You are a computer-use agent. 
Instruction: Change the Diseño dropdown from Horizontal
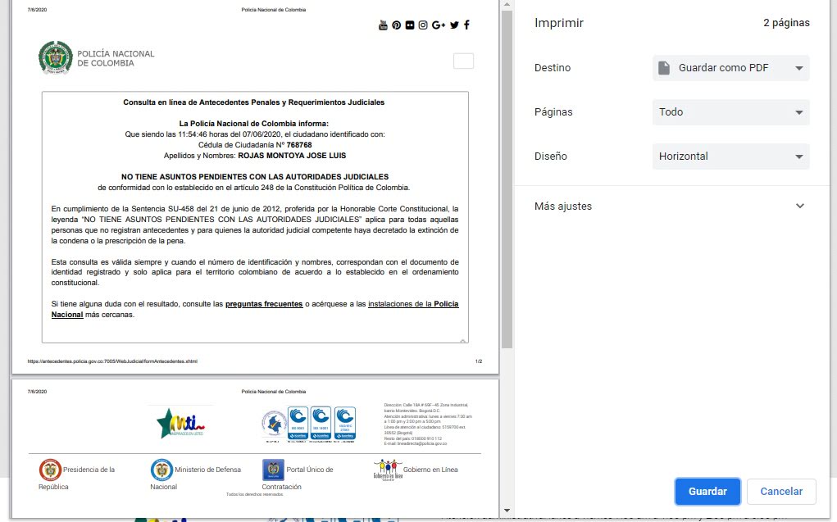[730, 157]
